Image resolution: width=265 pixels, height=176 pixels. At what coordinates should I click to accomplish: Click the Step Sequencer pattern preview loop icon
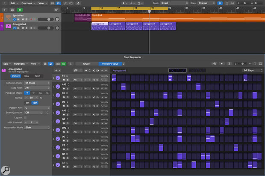(215, 64)
